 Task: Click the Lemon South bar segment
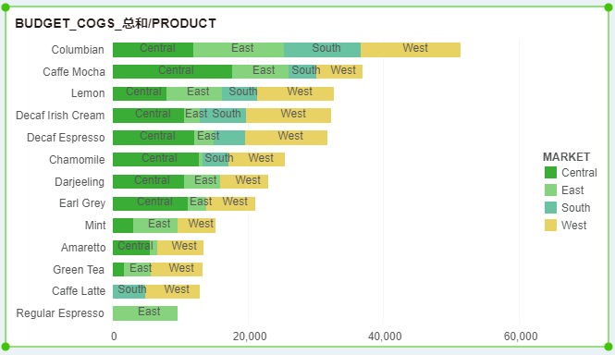coord(240,93)
